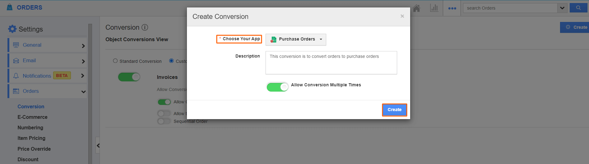The height and width of the screenshot is (164, 589).
Task: Collapse the sidebar with left arrow handle
Action: (98, 145)
